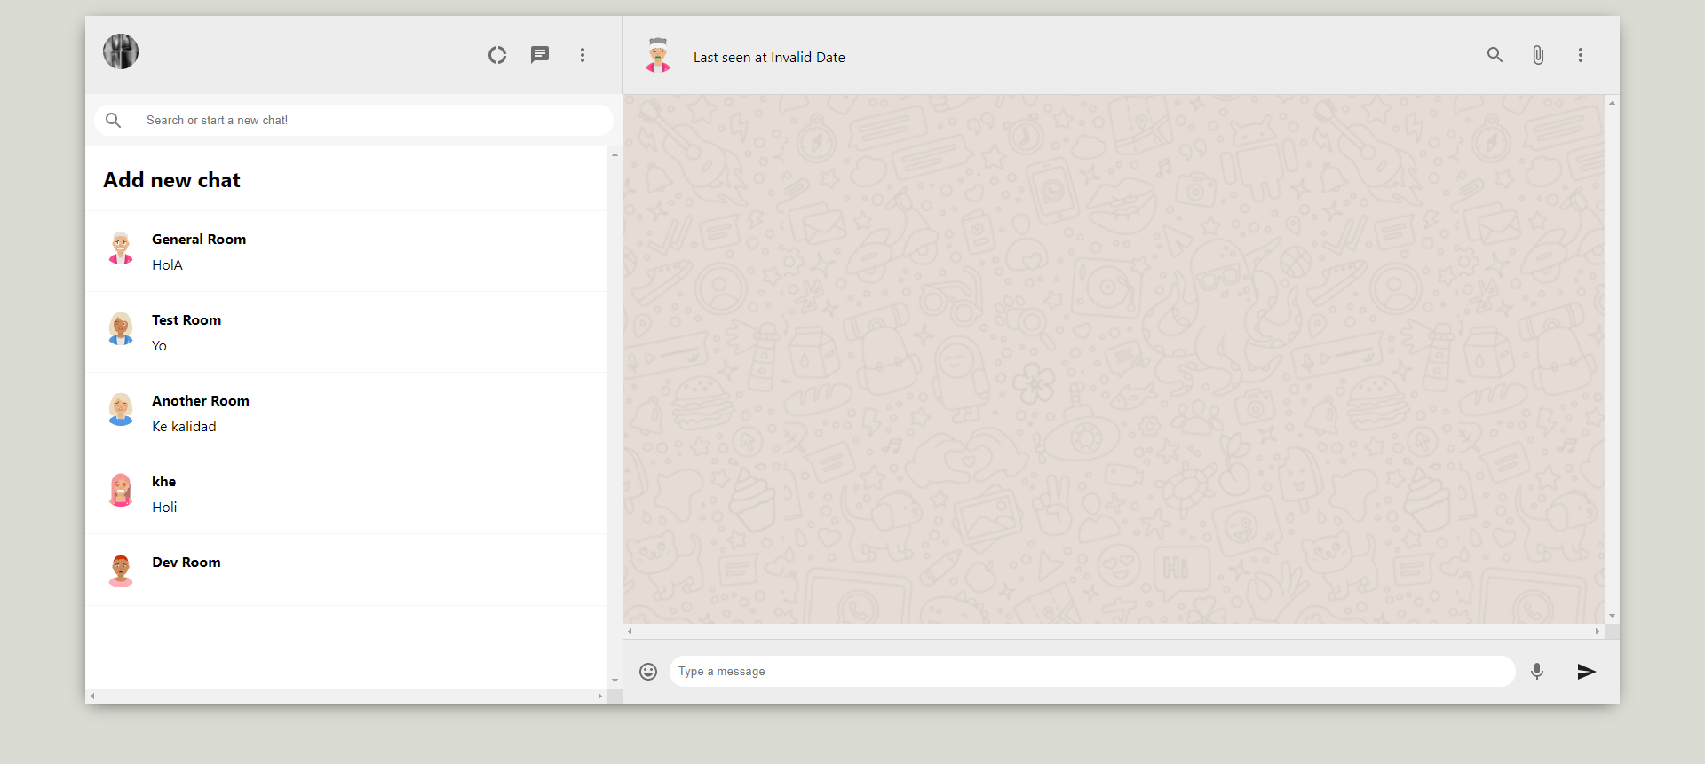Click chat list scrollbar down arrow

pyautogui.click(x=615, y=681)
